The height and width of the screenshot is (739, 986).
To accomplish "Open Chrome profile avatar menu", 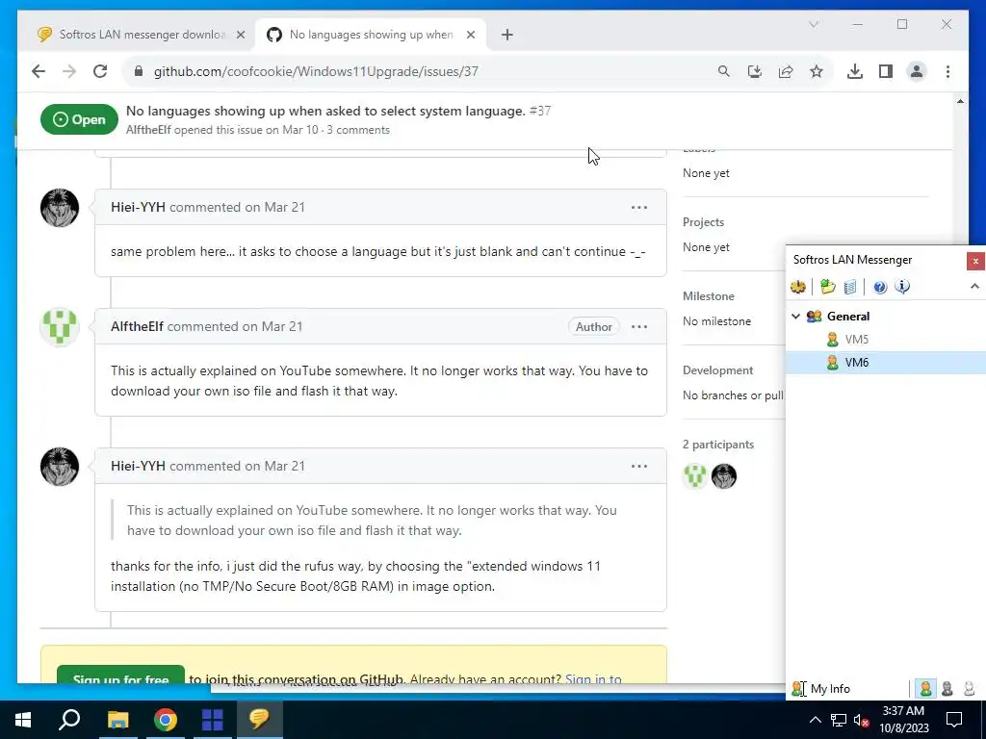I will click(x=917, y=71).
